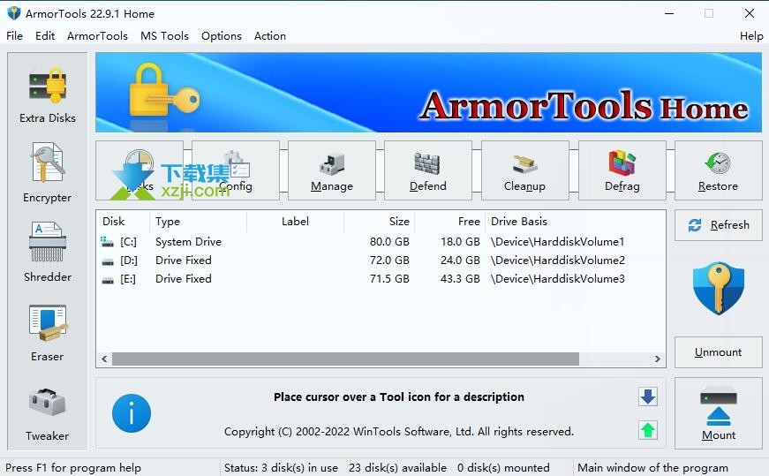Screen dimensions: 769x476
Task: Click the blue info icon
Action: coord(132,413)
